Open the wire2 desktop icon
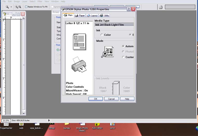The width and height of the screenshot is (198, 136). point(113,126)
